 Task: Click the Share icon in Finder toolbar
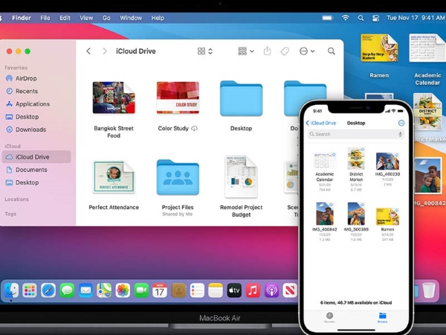268,51
